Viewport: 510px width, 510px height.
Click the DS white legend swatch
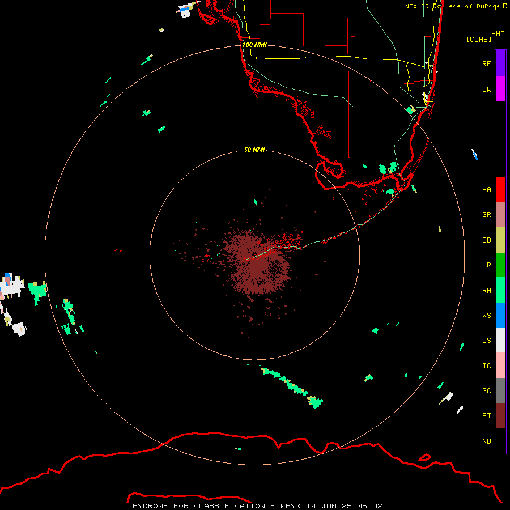pos(500,340)
